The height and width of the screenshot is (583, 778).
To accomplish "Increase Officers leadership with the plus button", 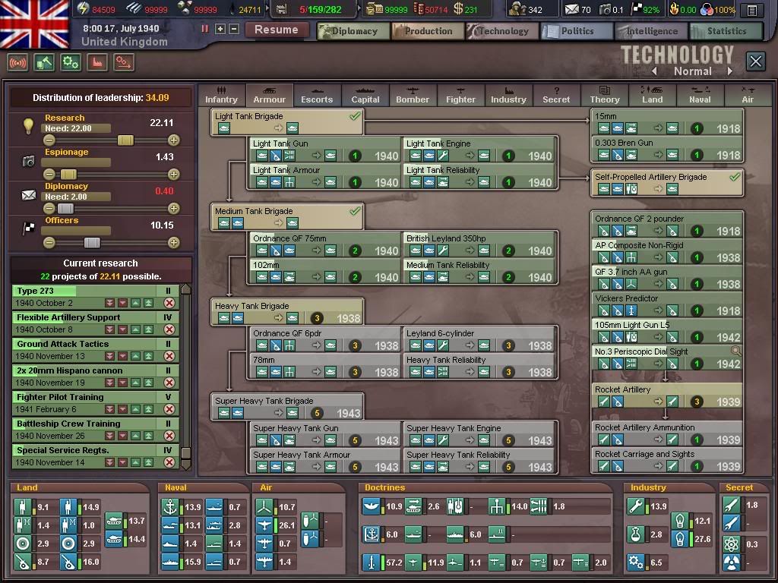I will click(174, 242).
